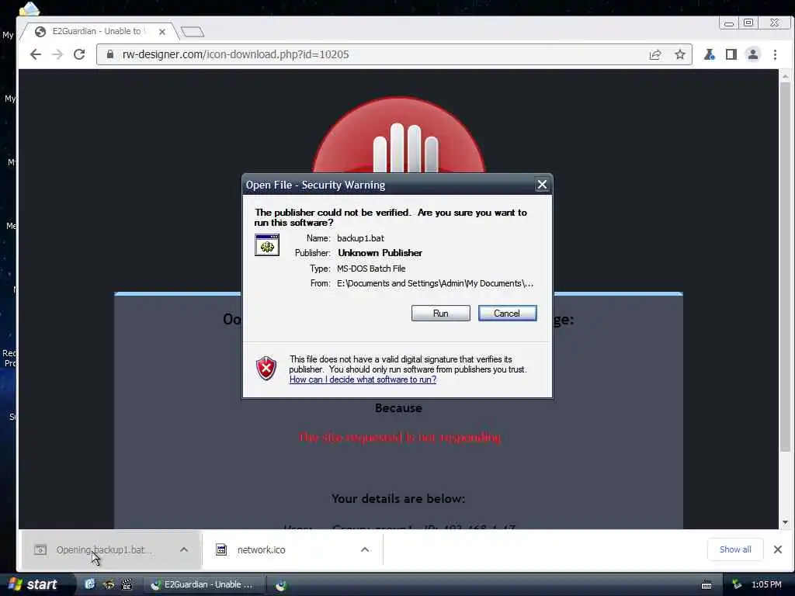Open the Windows Start menu
Viewport: 795px width, 596px height.
click(x=34, y=584)
